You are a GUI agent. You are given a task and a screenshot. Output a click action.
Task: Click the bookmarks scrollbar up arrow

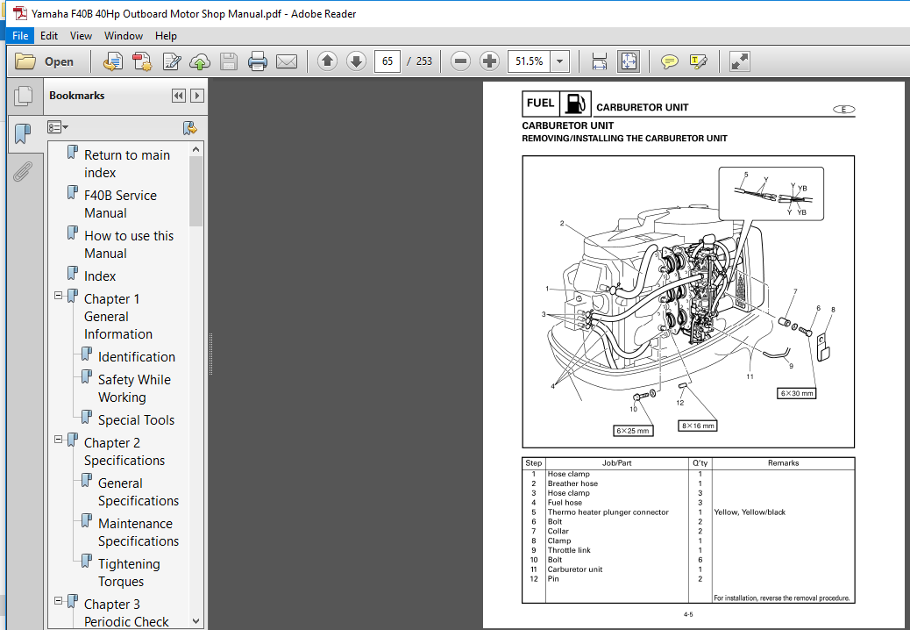pyautogui.click(x=196, y=149)
